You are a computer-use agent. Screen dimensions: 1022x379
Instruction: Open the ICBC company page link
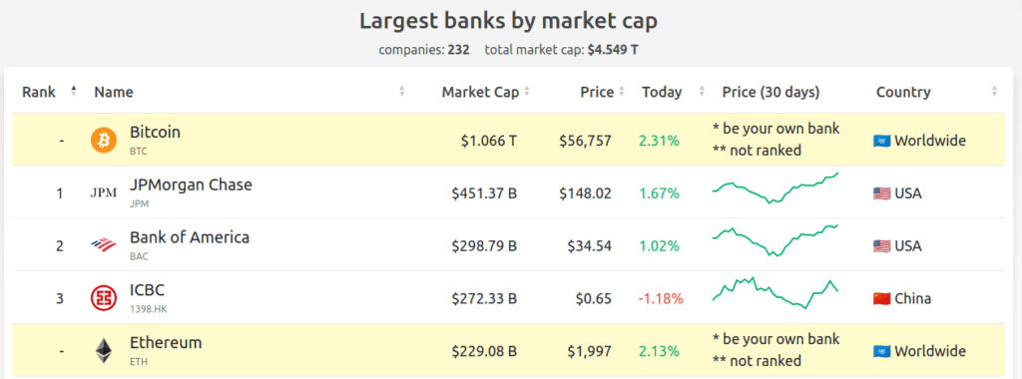pyautogui.click(x=148, y=290)
